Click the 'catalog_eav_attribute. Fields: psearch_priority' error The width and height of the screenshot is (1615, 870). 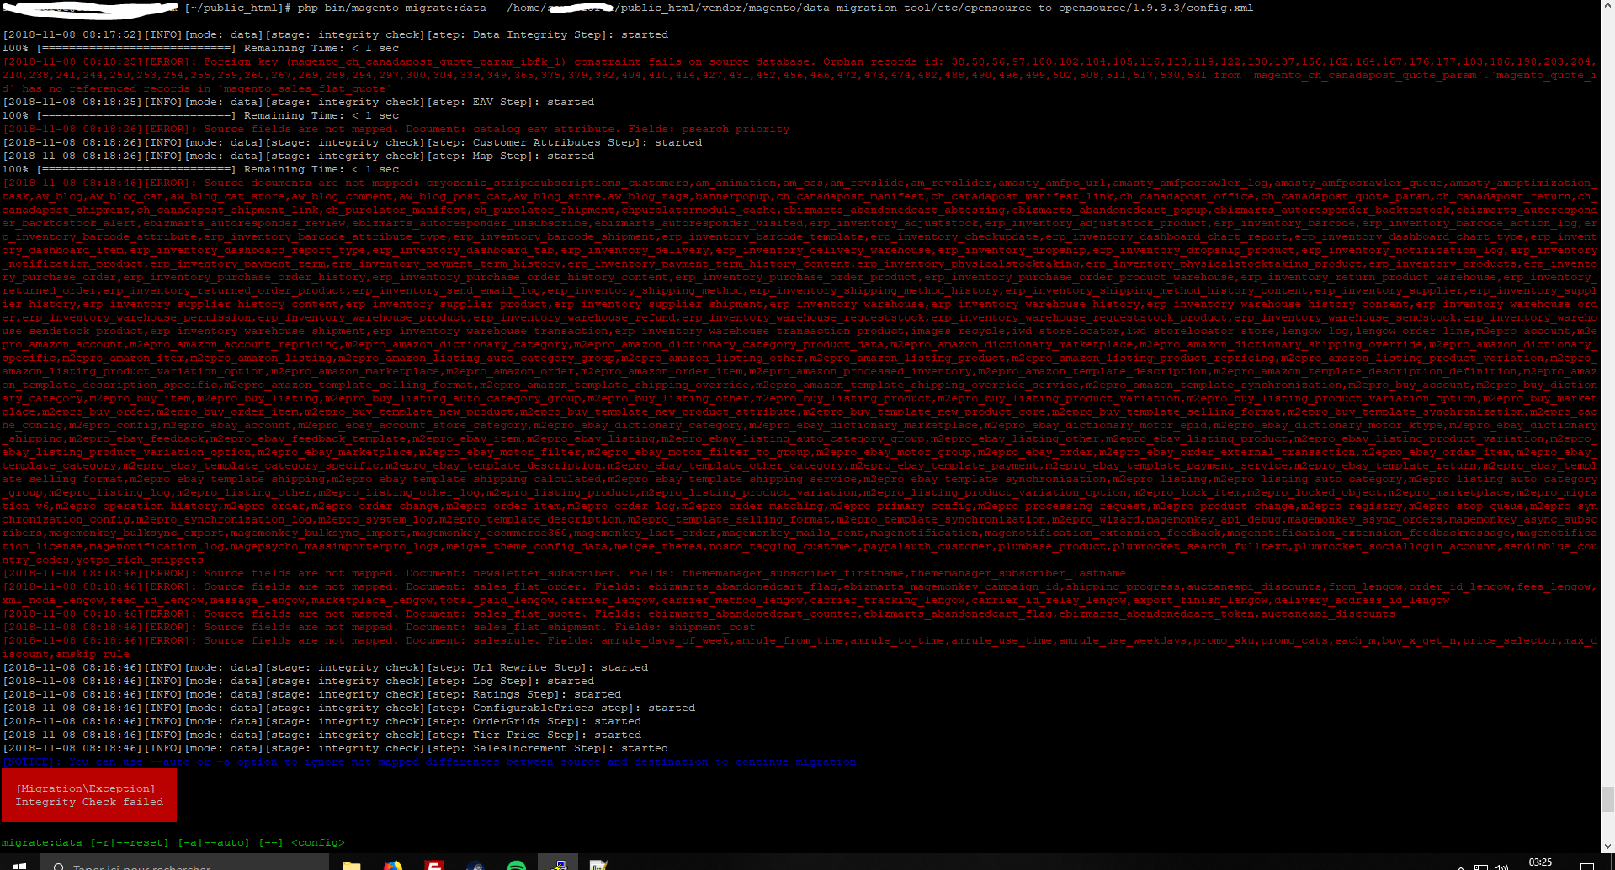[396, 129]
